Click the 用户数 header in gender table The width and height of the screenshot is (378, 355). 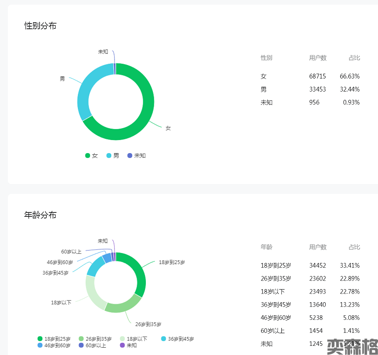click(317, 58)
